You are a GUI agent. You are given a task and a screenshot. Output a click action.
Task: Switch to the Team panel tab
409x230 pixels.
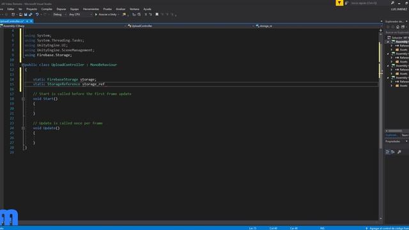(405, 135)
